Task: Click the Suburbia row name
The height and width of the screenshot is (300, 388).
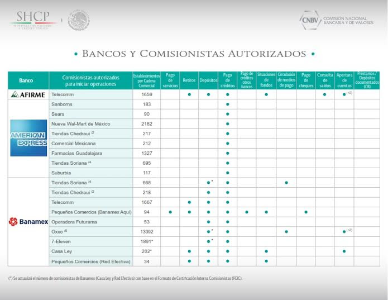Action: coord(61,173)
